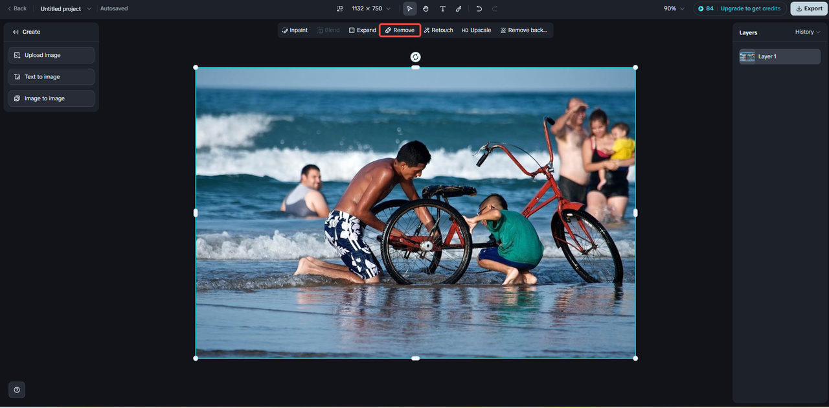Click the rotate handle above the image
This screenshot has width=829, height=408.
416,57
